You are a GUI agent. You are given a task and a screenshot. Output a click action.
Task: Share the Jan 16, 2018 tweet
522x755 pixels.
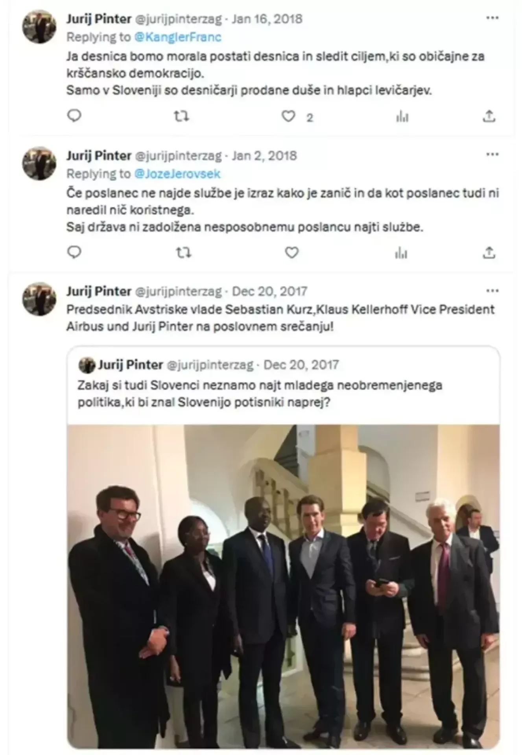pyautogui.click(x=489, y=116)
